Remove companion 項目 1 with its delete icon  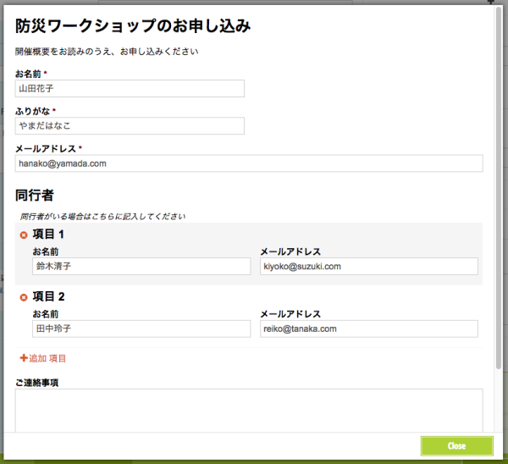[x=24, y=235]
